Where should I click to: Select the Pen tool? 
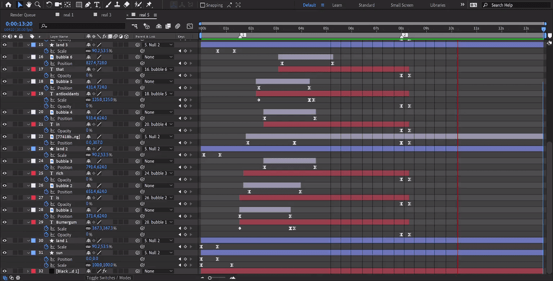tap(87, 5)
